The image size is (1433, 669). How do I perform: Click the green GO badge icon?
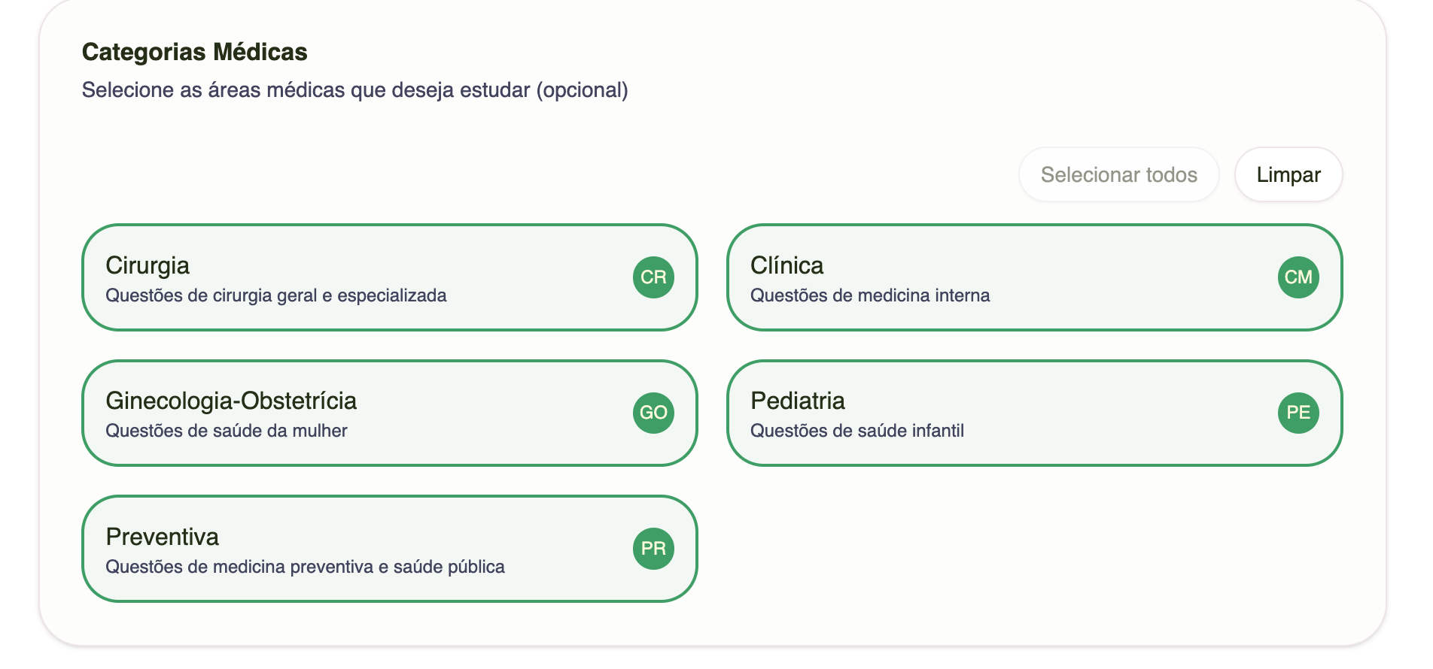click(x=653, y=413)
